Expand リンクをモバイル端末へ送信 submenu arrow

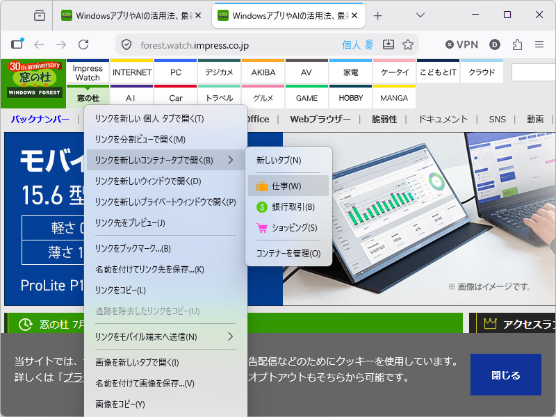[x=231, y=336]
